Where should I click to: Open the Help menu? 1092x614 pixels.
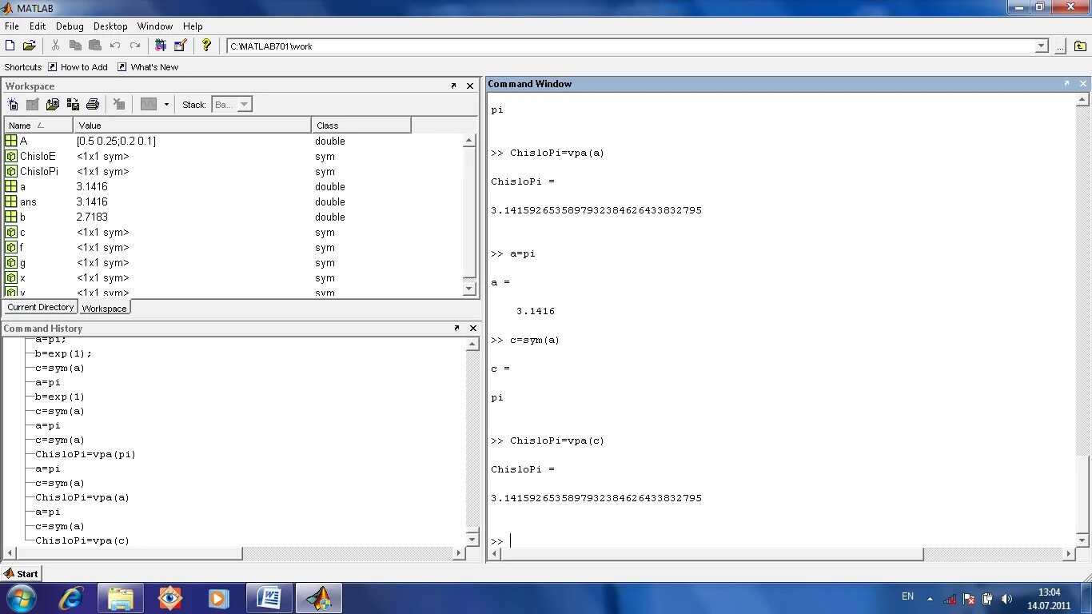click(193, 26)
